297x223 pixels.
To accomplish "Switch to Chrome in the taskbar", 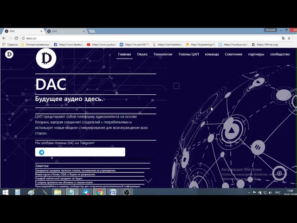I will (x=99, y=192).
